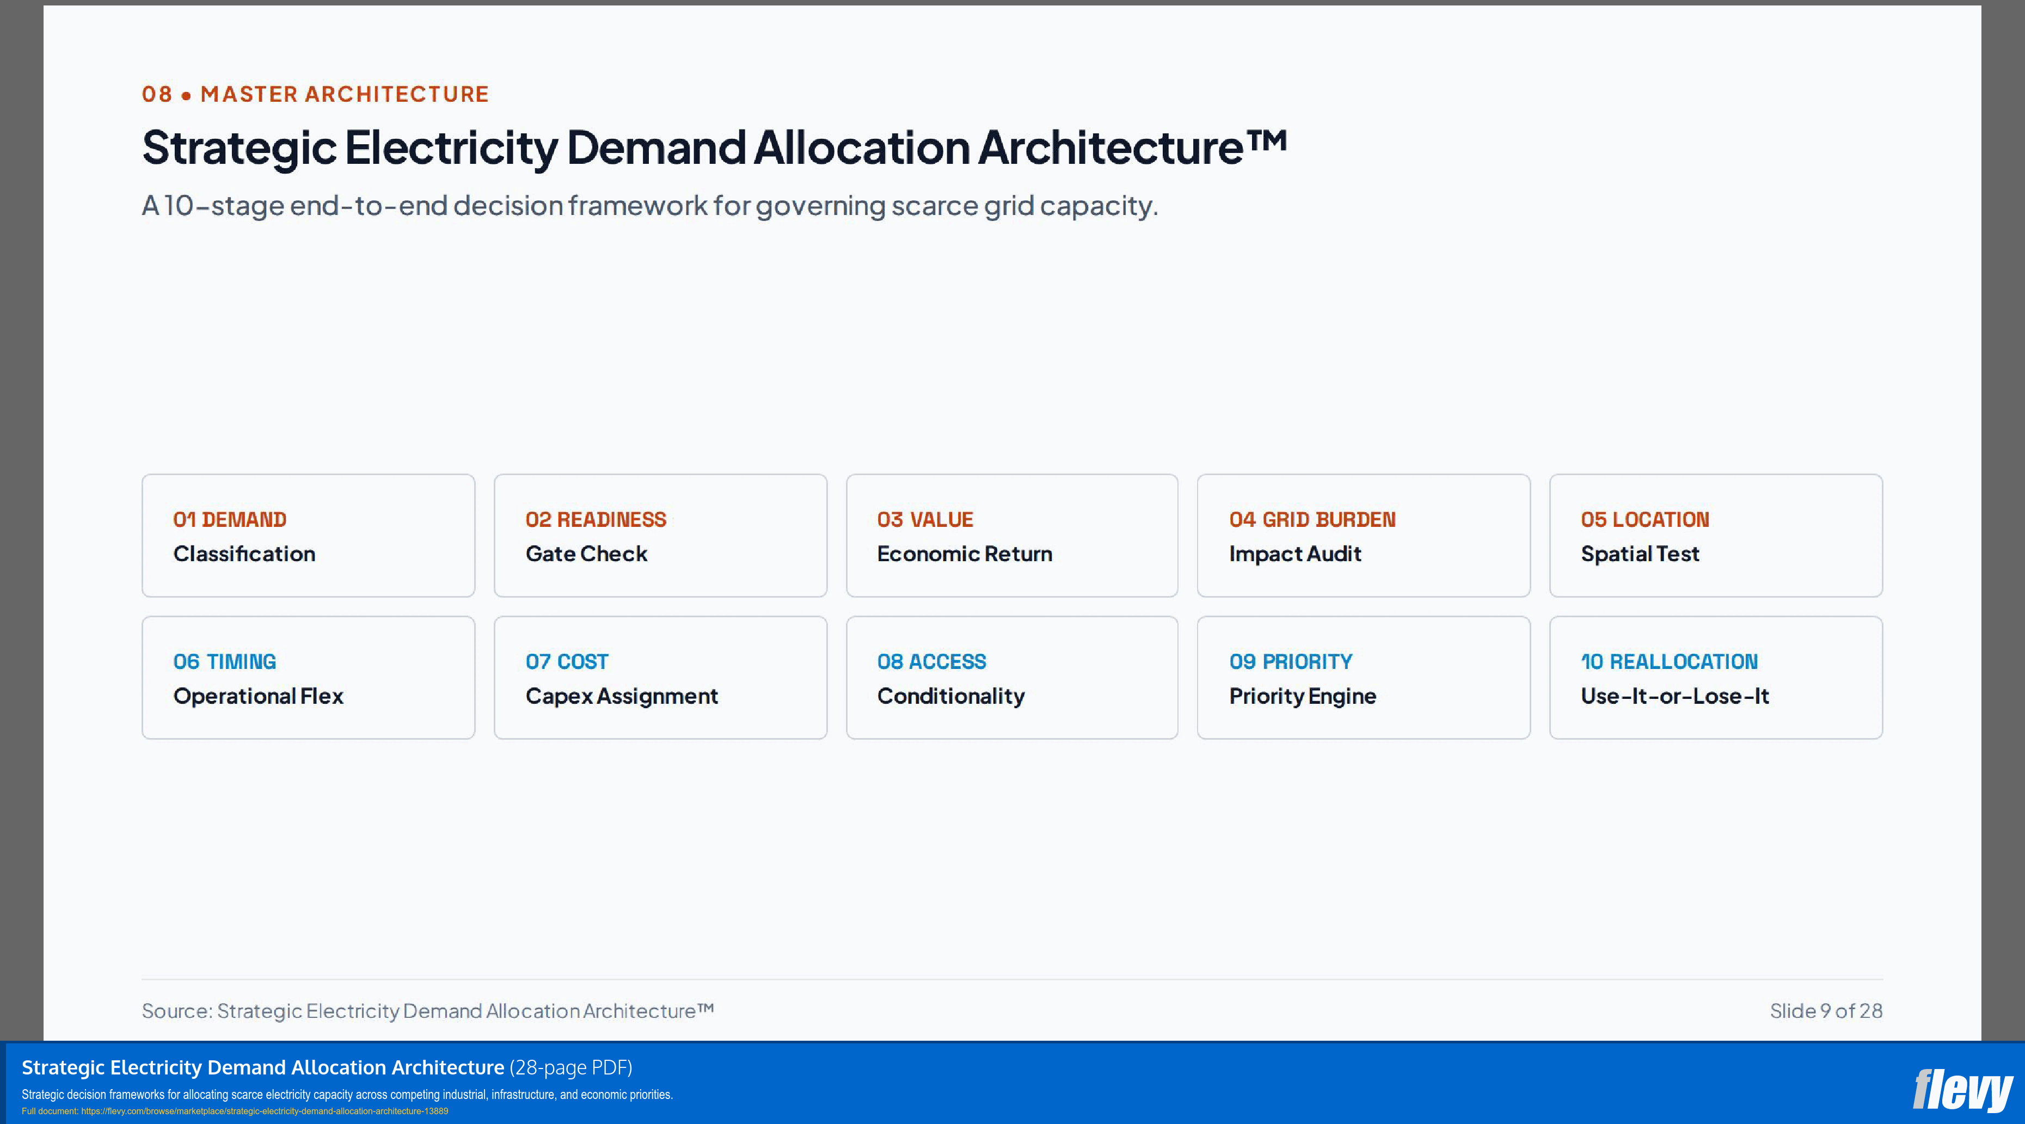Select the 08 ACCESS Conditionality card
The height and width of the screenshot is (1124, 2025).
(x=1012, y=678)
